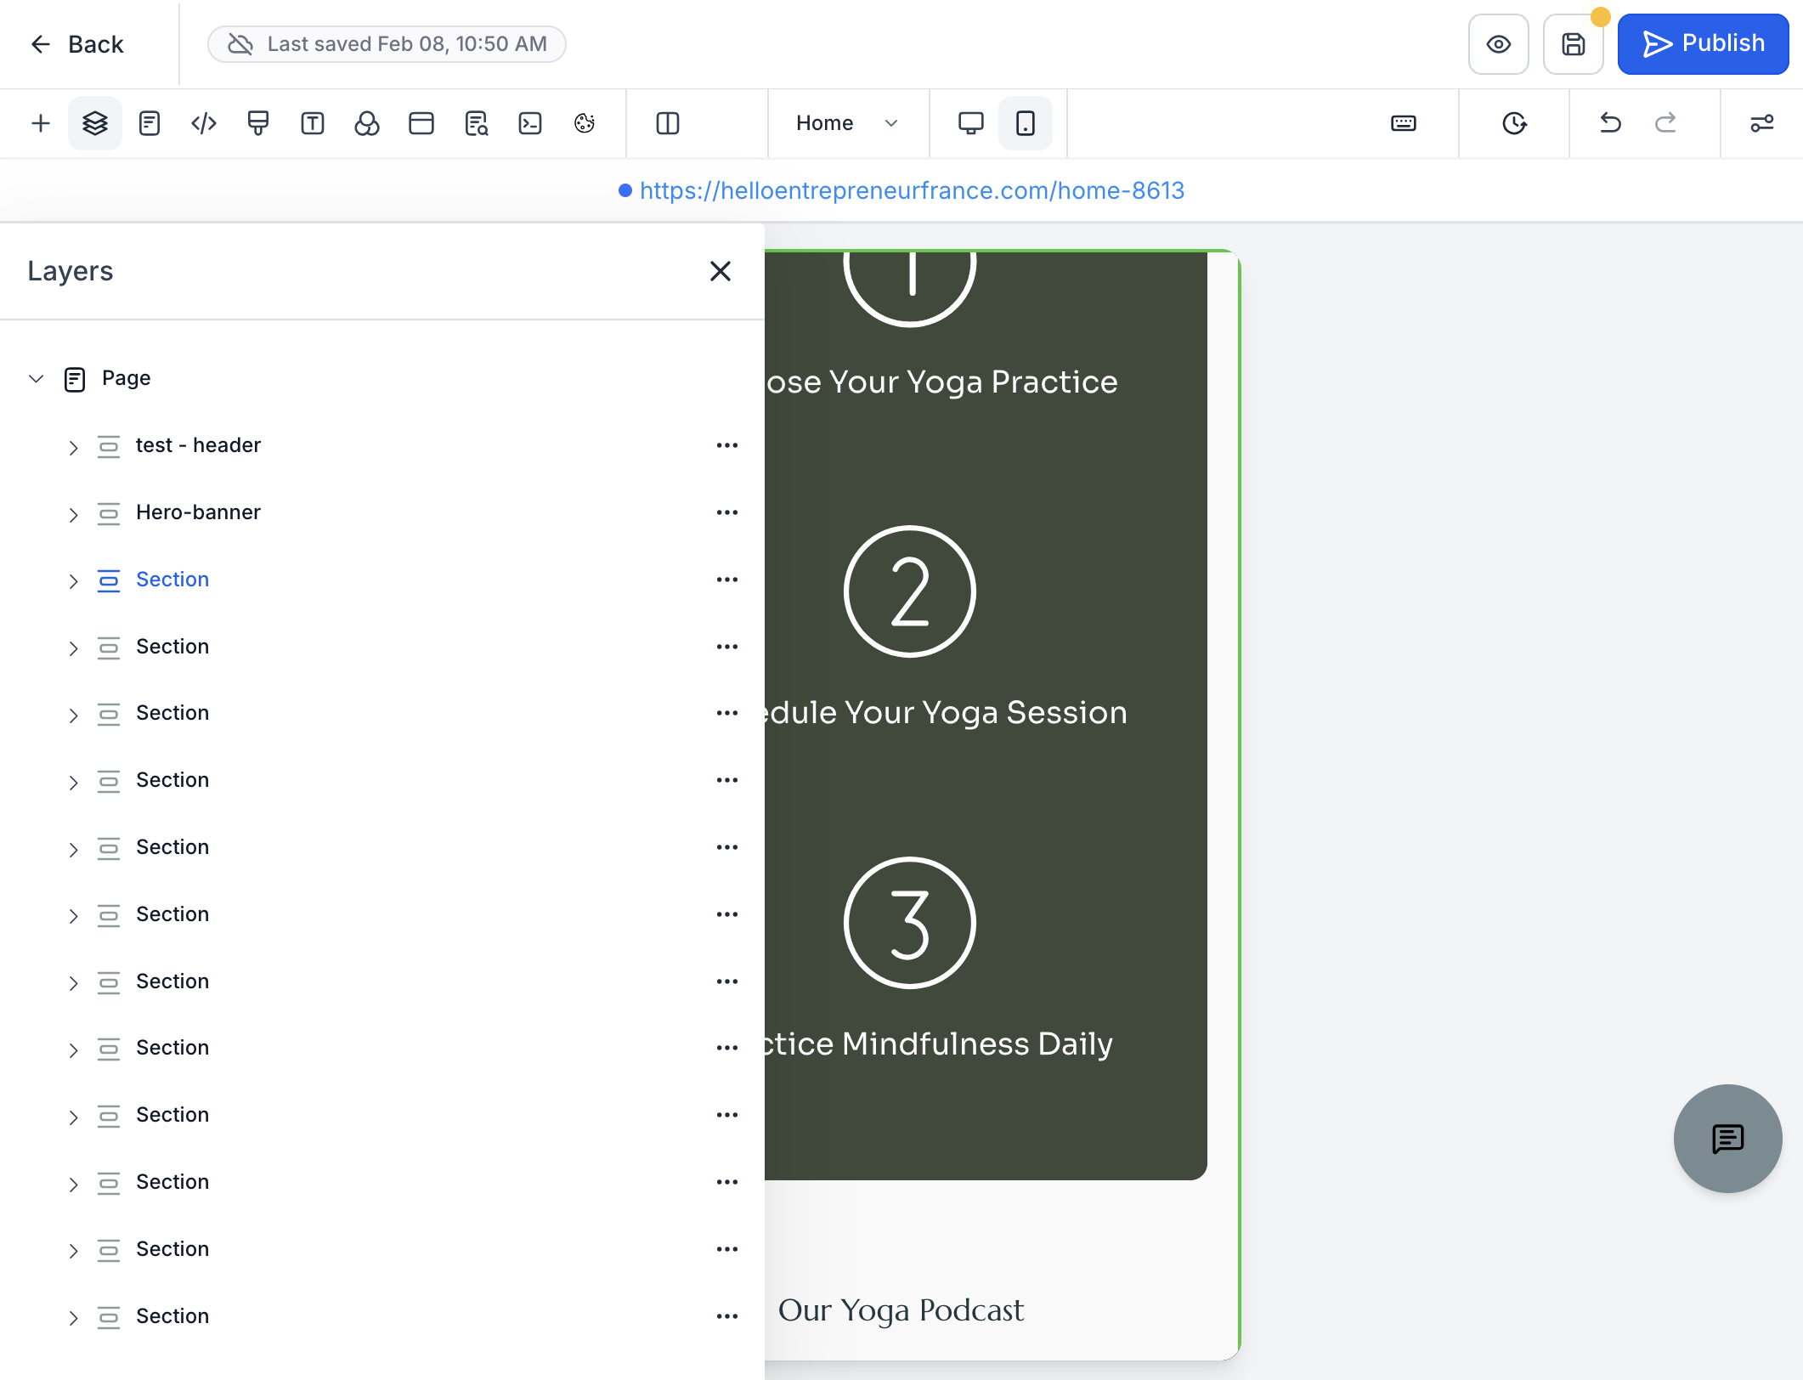Viewport: 1803px width, 1380px height.
Task: Open the settings sliders icon
Action: (x=1762, y=123)
